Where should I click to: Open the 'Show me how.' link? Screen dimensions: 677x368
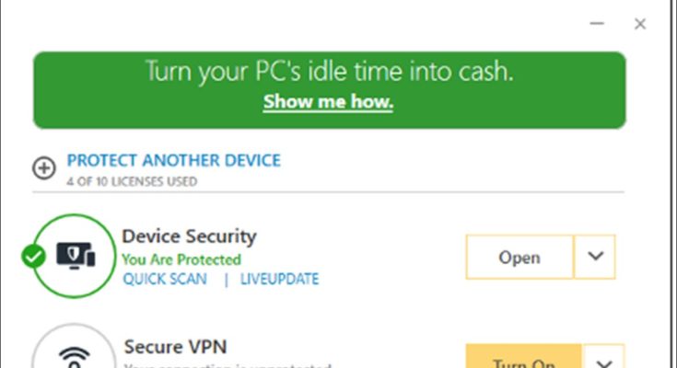click(328, 102)
